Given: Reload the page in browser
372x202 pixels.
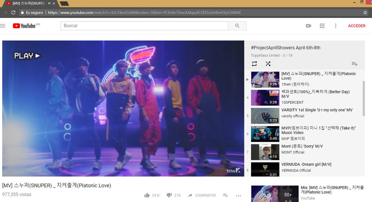Looking at the screenshot, I should pyautogui.click(x=13, y=13).
